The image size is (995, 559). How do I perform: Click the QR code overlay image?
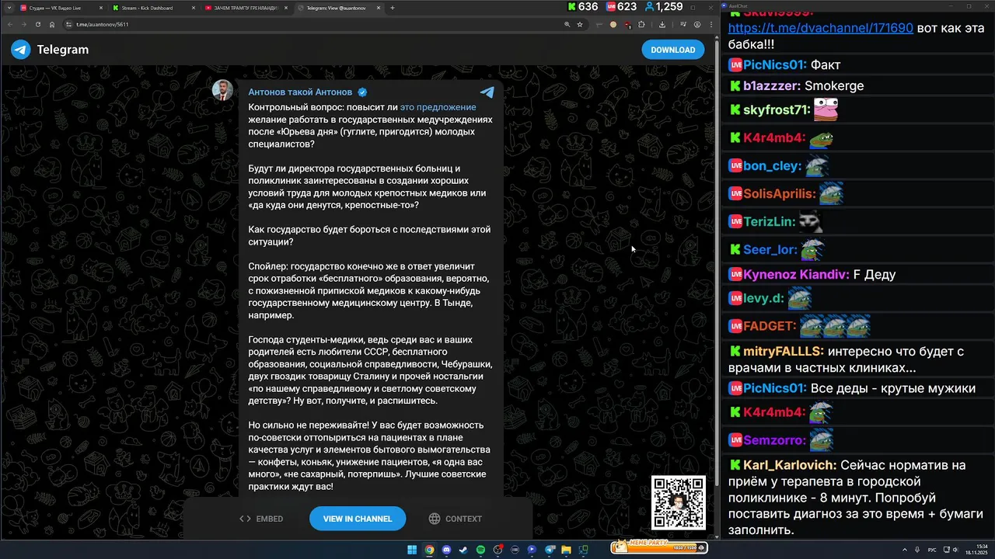point(679,503)
